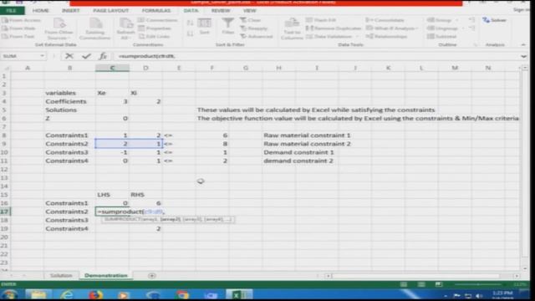The width and height of the screenshot is (535, 301).
Task: Click column C header
Action: (112, 68)
